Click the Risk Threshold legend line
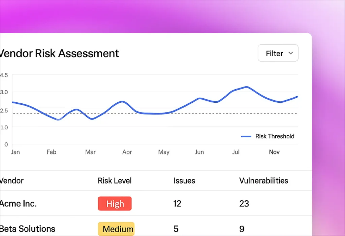 pos(246,136)
